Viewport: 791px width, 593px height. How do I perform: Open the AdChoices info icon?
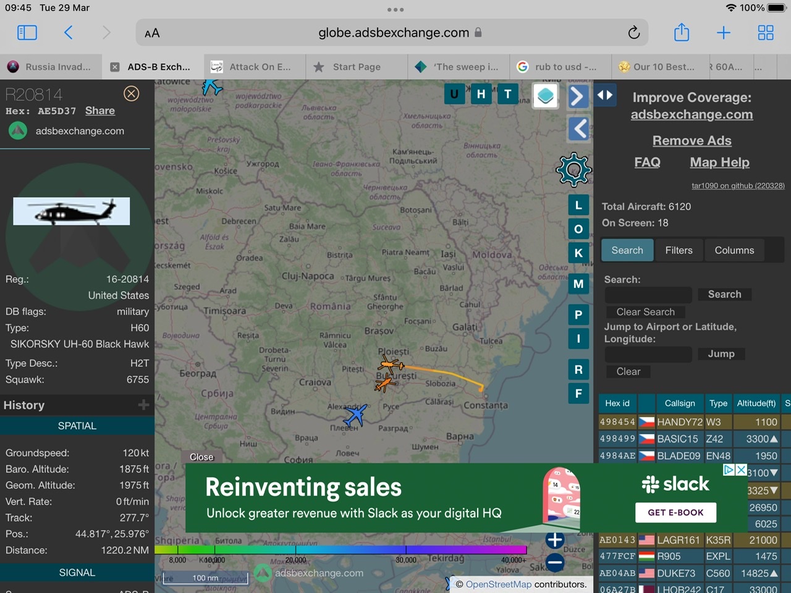(729, 470)
